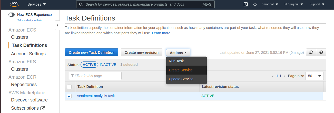Expand the Services menu
334x113 pixels.
tap(37, 4)
